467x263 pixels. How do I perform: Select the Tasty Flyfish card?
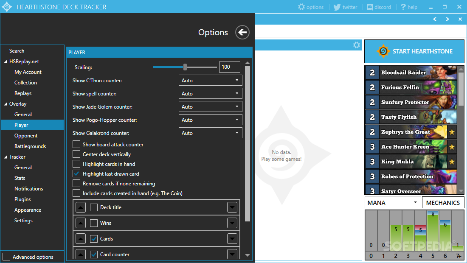point(411,117)
